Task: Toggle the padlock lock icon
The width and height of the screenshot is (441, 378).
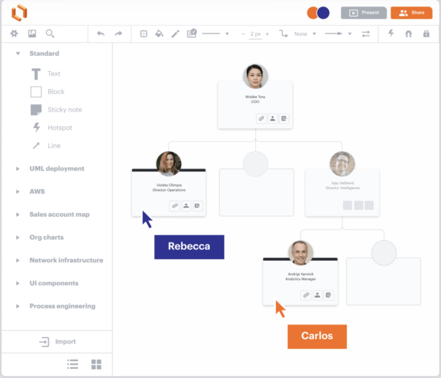Action: click(426, 34)
